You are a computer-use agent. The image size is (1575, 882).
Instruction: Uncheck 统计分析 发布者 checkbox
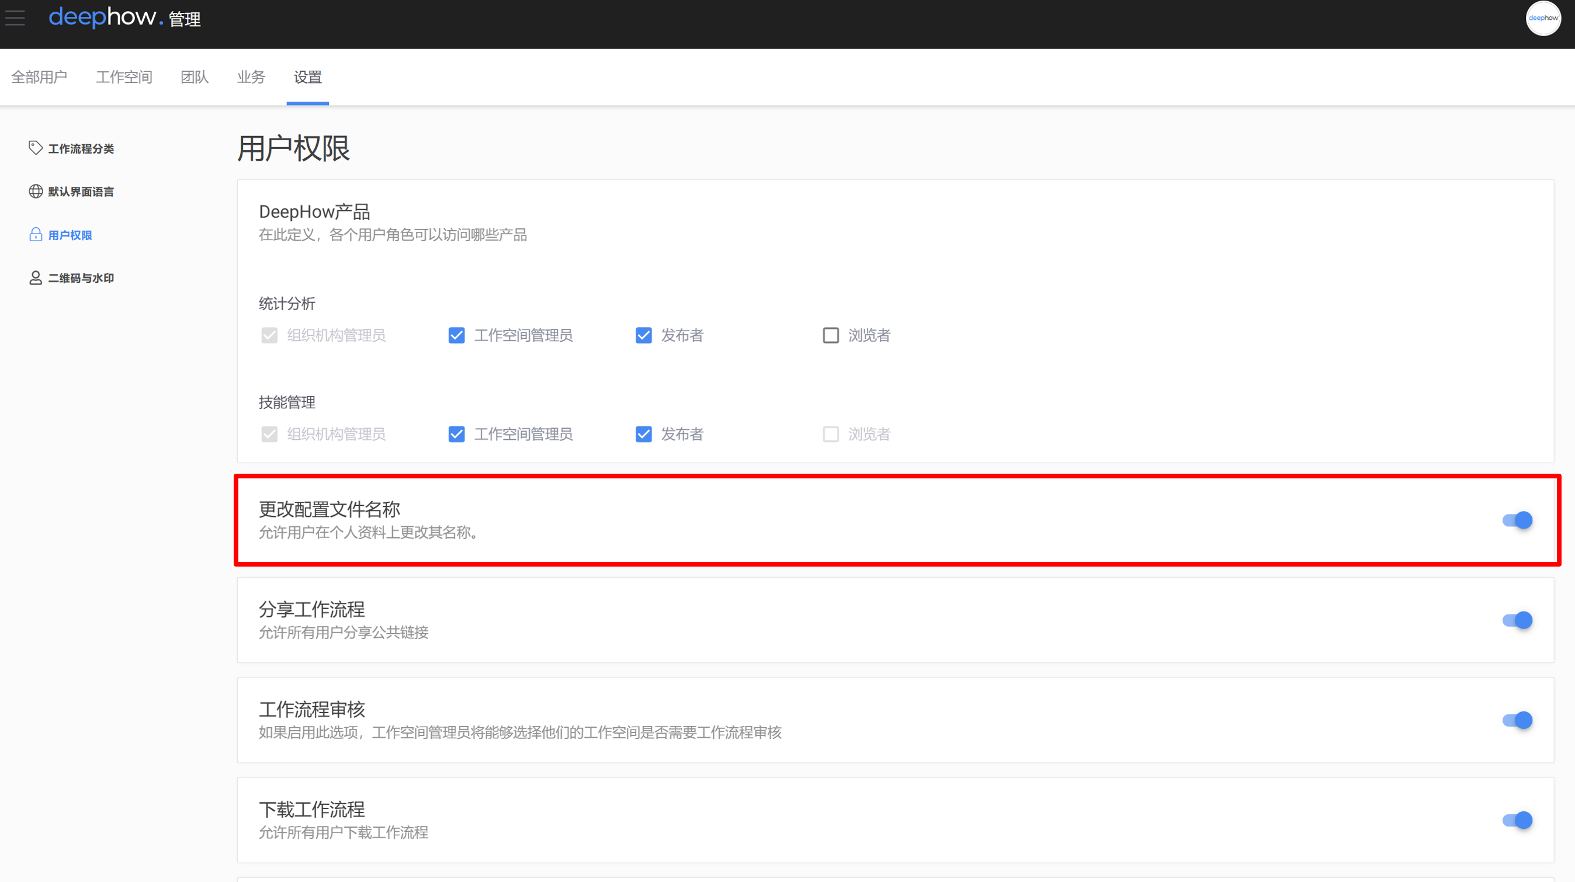click(644, 335)
